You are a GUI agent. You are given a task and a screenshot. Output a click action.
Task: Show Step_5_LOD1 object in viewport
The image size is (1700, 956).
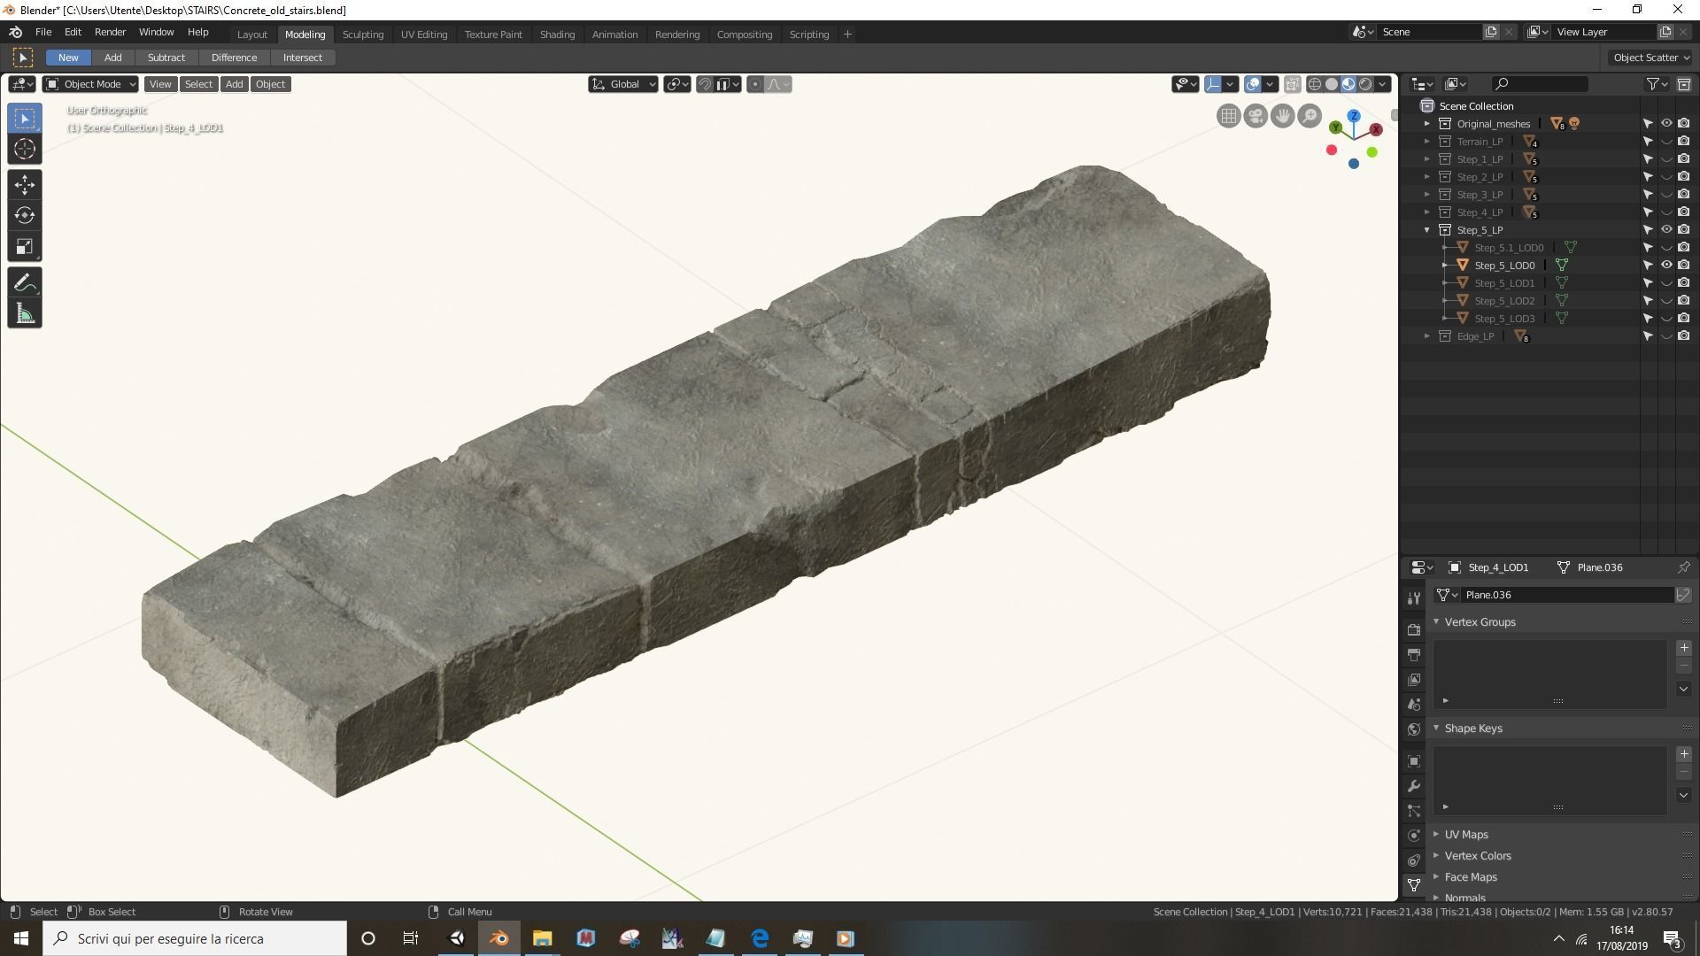tap(1666, 283)
